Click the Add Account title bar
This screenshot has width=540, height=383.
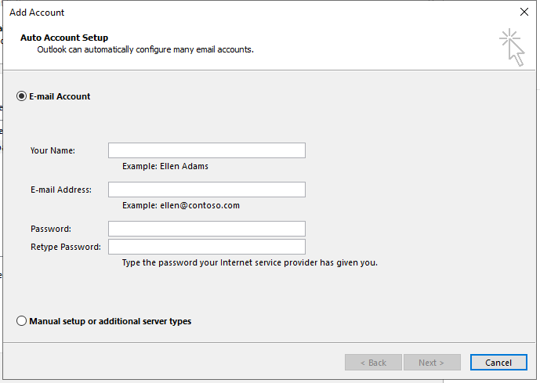[x=235, y=12]
